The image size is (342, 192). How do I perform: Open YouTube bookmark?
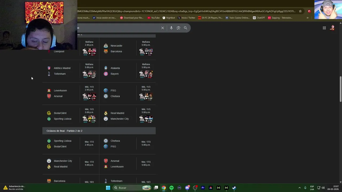[x=153, y=18]
